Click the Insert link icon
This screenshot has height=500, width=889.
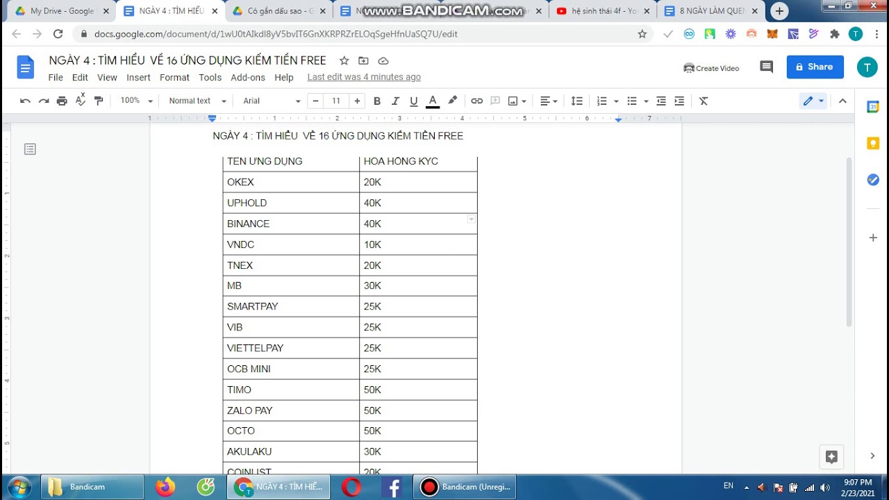(476, 101)
